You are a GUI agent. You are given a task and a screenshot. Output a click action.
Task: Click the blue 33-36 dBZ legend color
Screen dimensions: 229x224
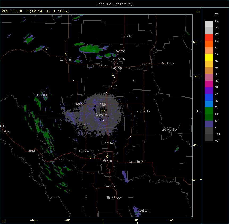[209, 97]
